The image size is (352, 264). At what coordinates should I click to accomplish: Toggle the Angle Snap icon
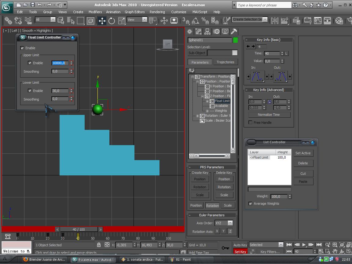195,21
